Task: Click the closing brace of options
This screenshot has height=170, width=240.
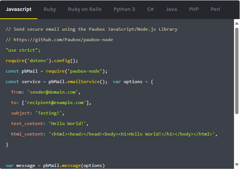Action: [7, 145]
